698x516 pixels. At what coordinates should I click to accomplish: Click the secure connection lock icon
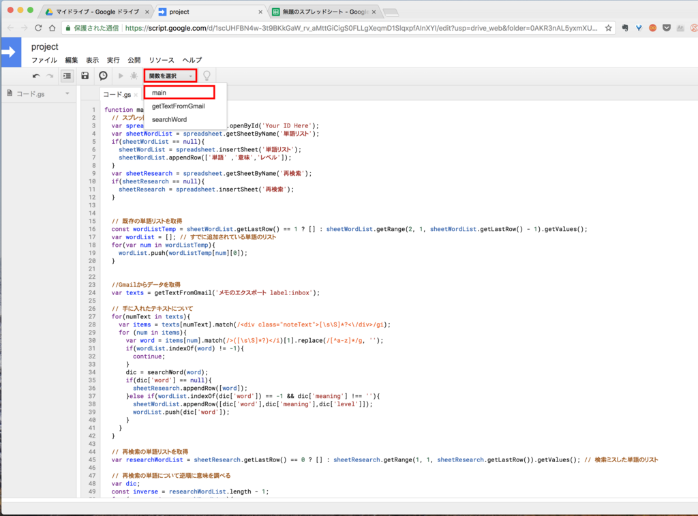point(68,28)
